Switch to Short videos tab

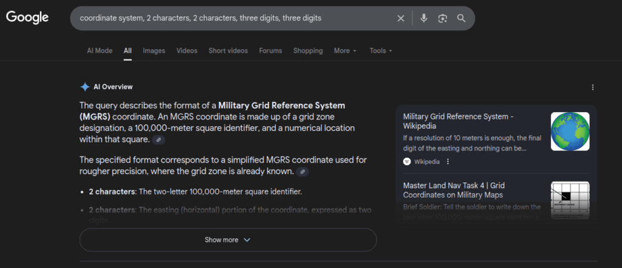228,51
